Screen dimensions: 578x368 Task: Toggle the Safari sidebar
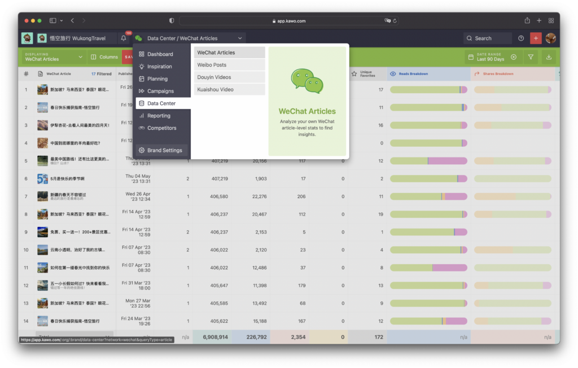pos(52,21)
